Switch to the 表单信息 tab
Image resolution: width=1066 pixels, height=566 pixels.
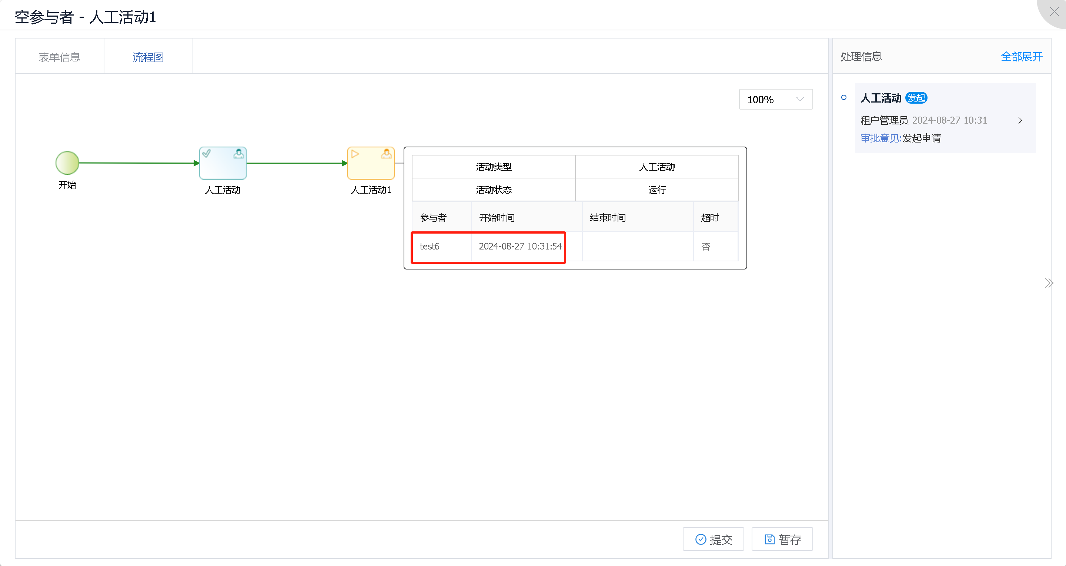click(x=59, y=57)
